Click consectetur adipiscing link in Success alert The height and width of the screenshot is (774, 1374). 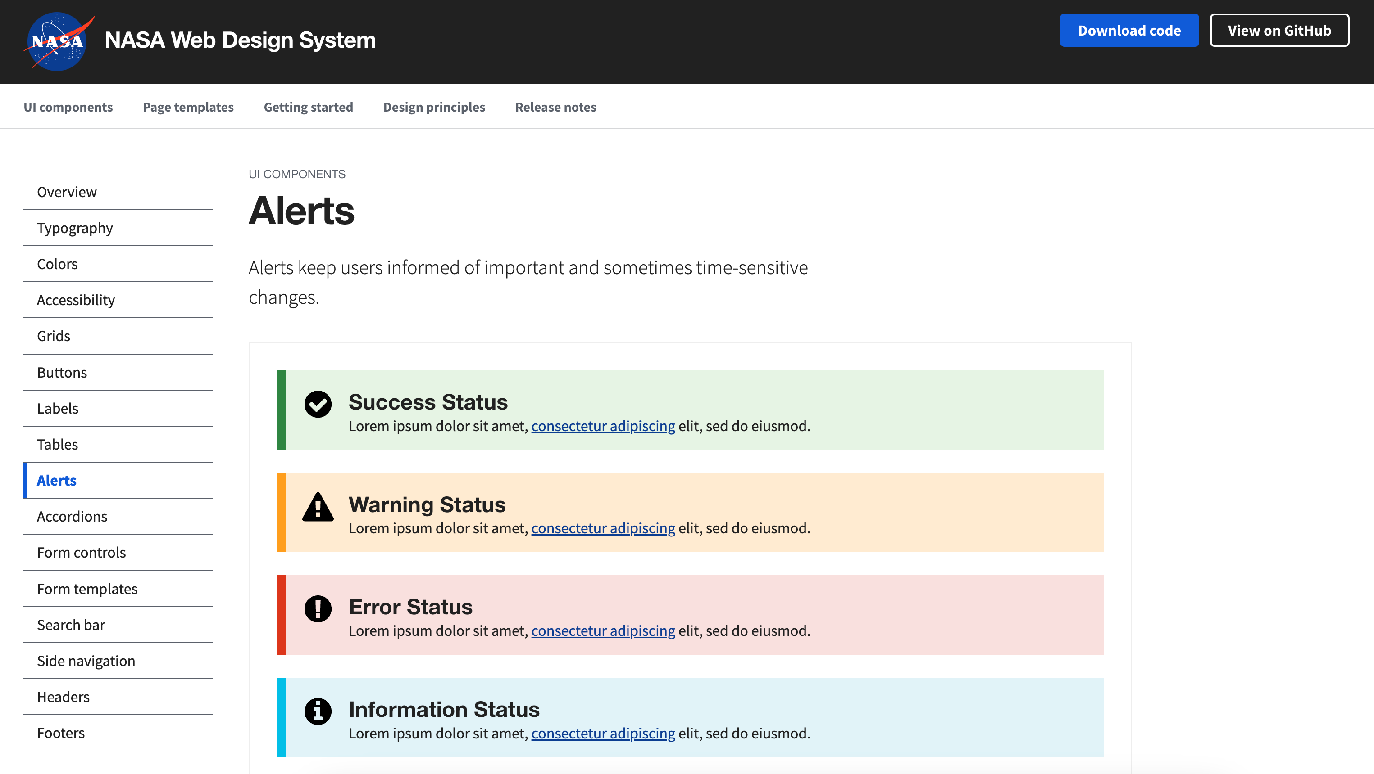click(x=603, y=426)
